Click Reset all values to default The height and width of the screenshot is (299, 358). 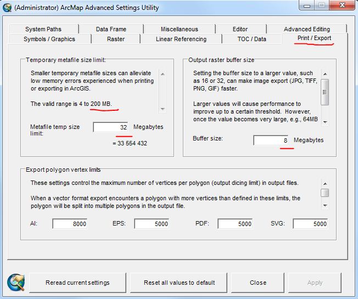click(x=179, y=283)
